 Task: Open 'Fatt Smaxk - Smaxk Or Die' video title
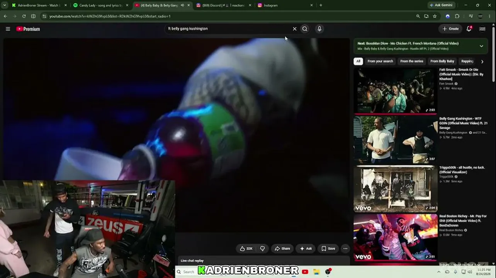click(461, 74)
